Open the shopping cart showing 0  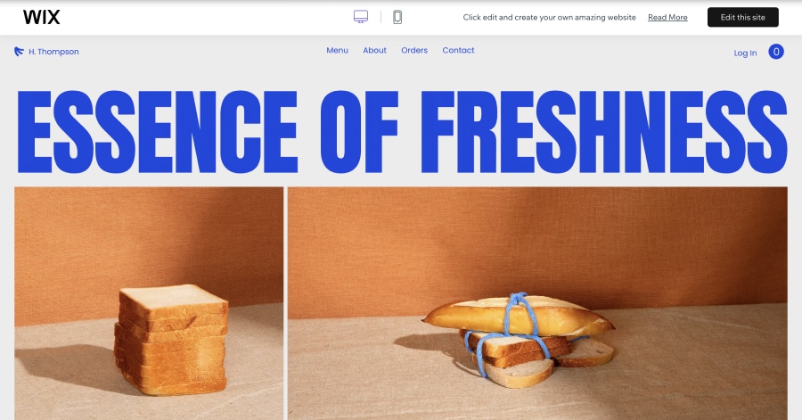776,52
